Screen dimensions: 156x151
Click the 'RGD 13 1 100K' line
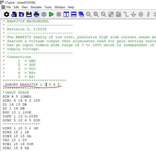click(x=17, y=112)
